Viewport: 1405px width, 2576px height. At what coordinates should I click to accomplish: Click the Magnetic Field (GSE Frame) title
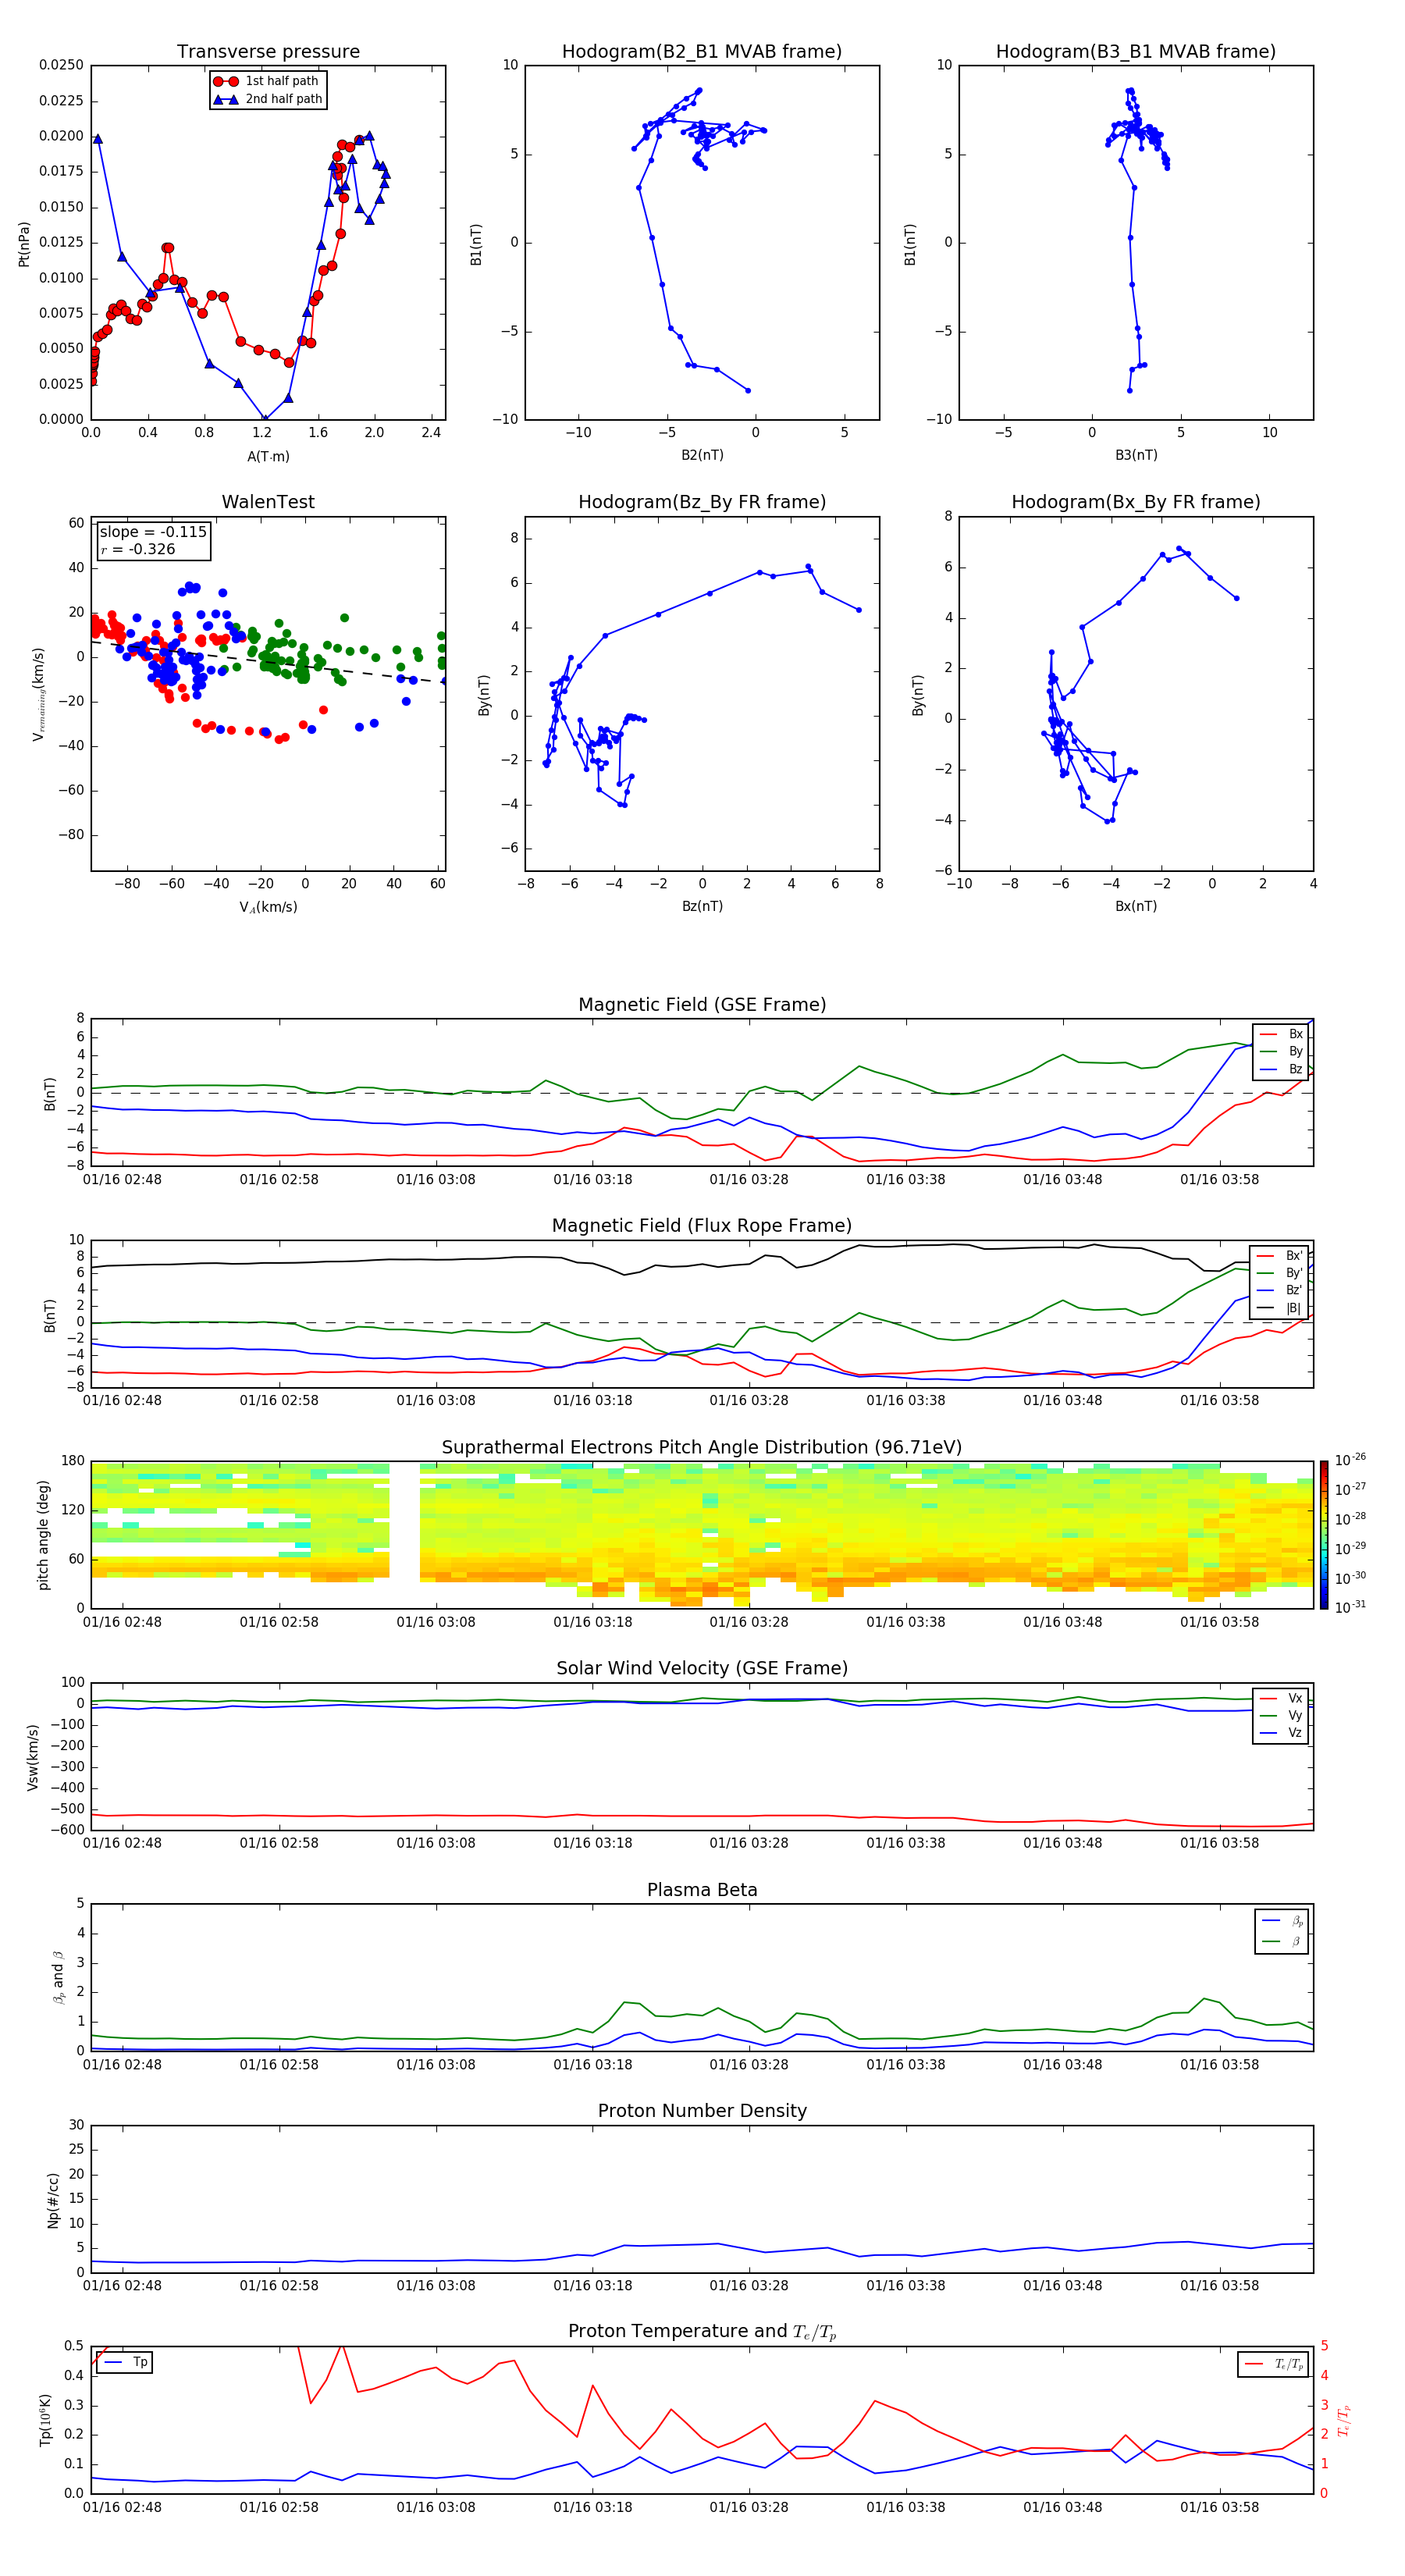click(702, 1005)
